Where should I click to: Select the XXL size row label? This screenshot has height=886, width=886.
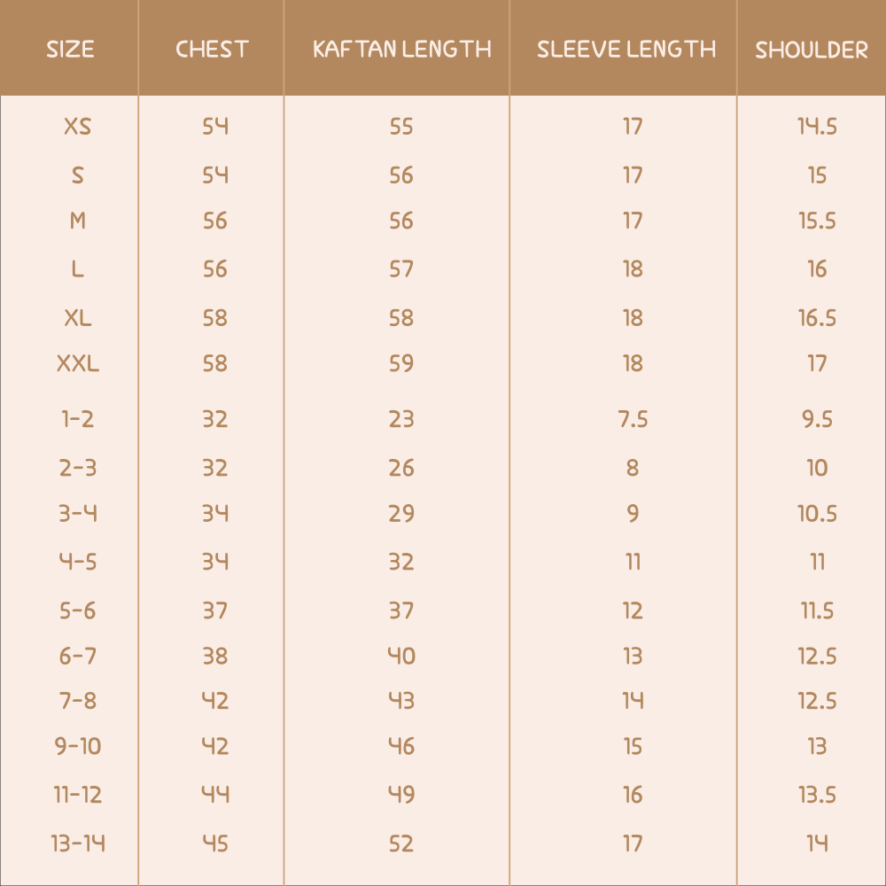coord(78,363)
